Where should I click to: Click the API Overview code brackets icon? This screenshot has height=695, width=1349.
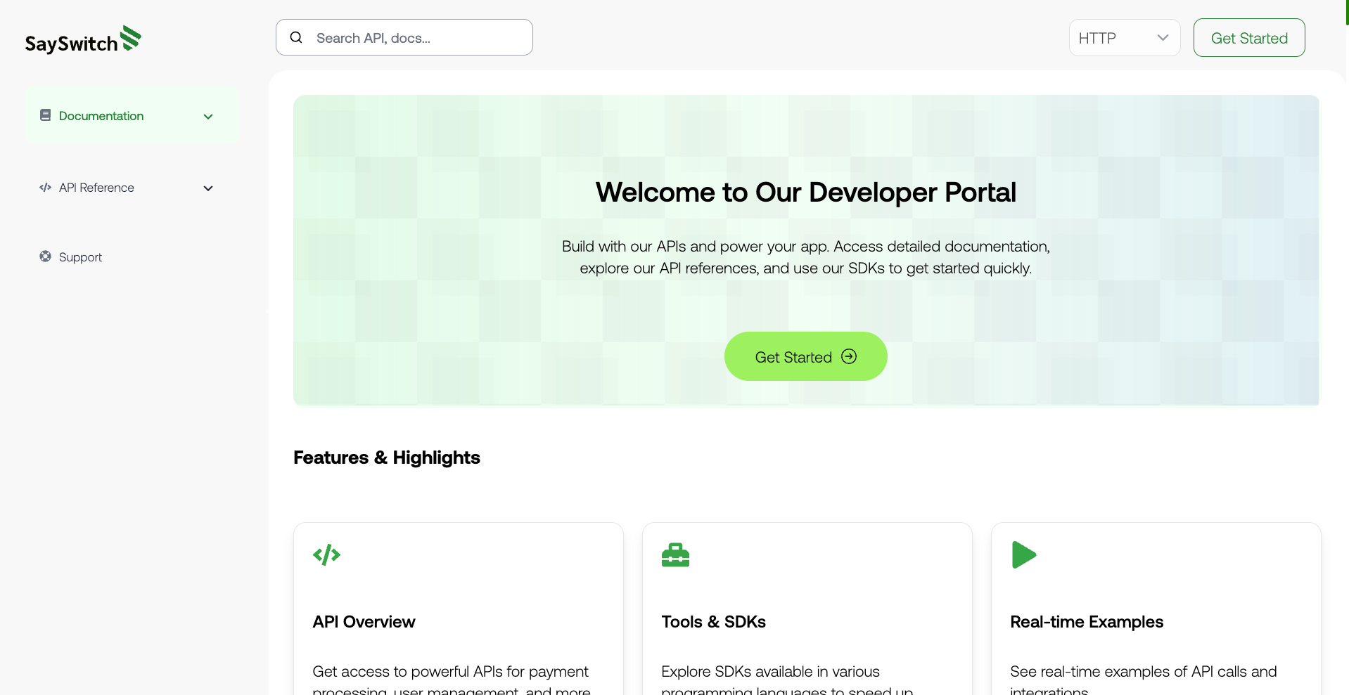pos(326,555)
